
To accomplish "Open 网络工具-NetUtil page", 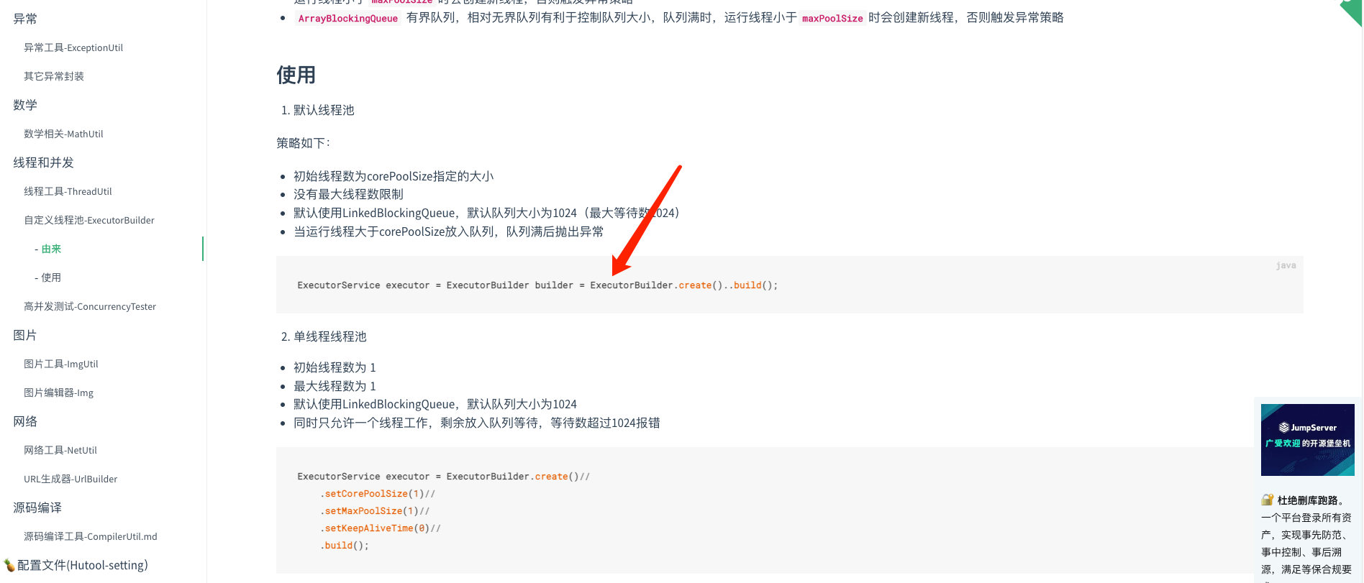I will click(x=60, y=450).
